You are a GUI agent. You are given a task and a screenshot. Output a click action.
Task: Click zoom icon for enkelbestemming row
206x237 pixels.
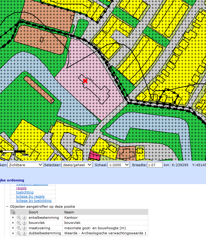click(x=19, y=218)
